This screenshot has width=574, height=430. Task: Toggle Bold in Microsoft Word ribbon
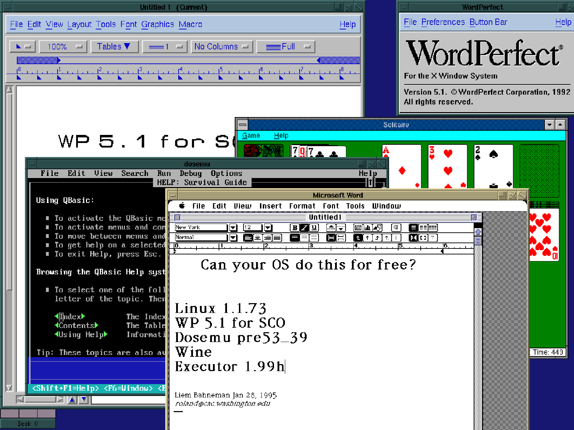pos(295,228)
